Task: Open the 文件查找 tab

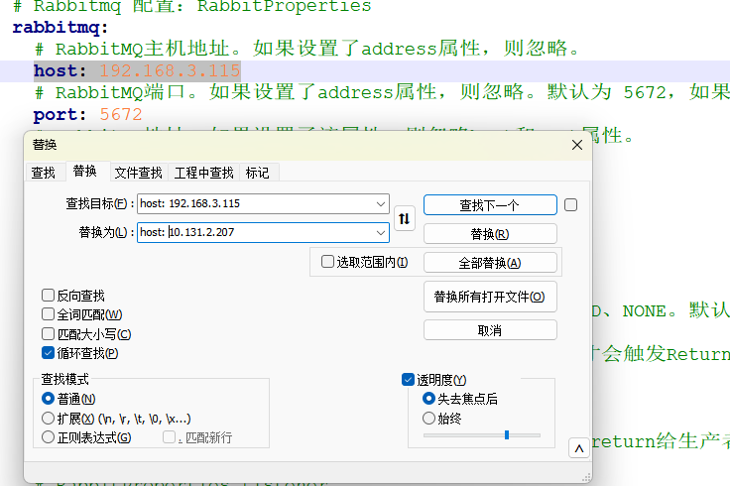Action: [x=138, y=173]
